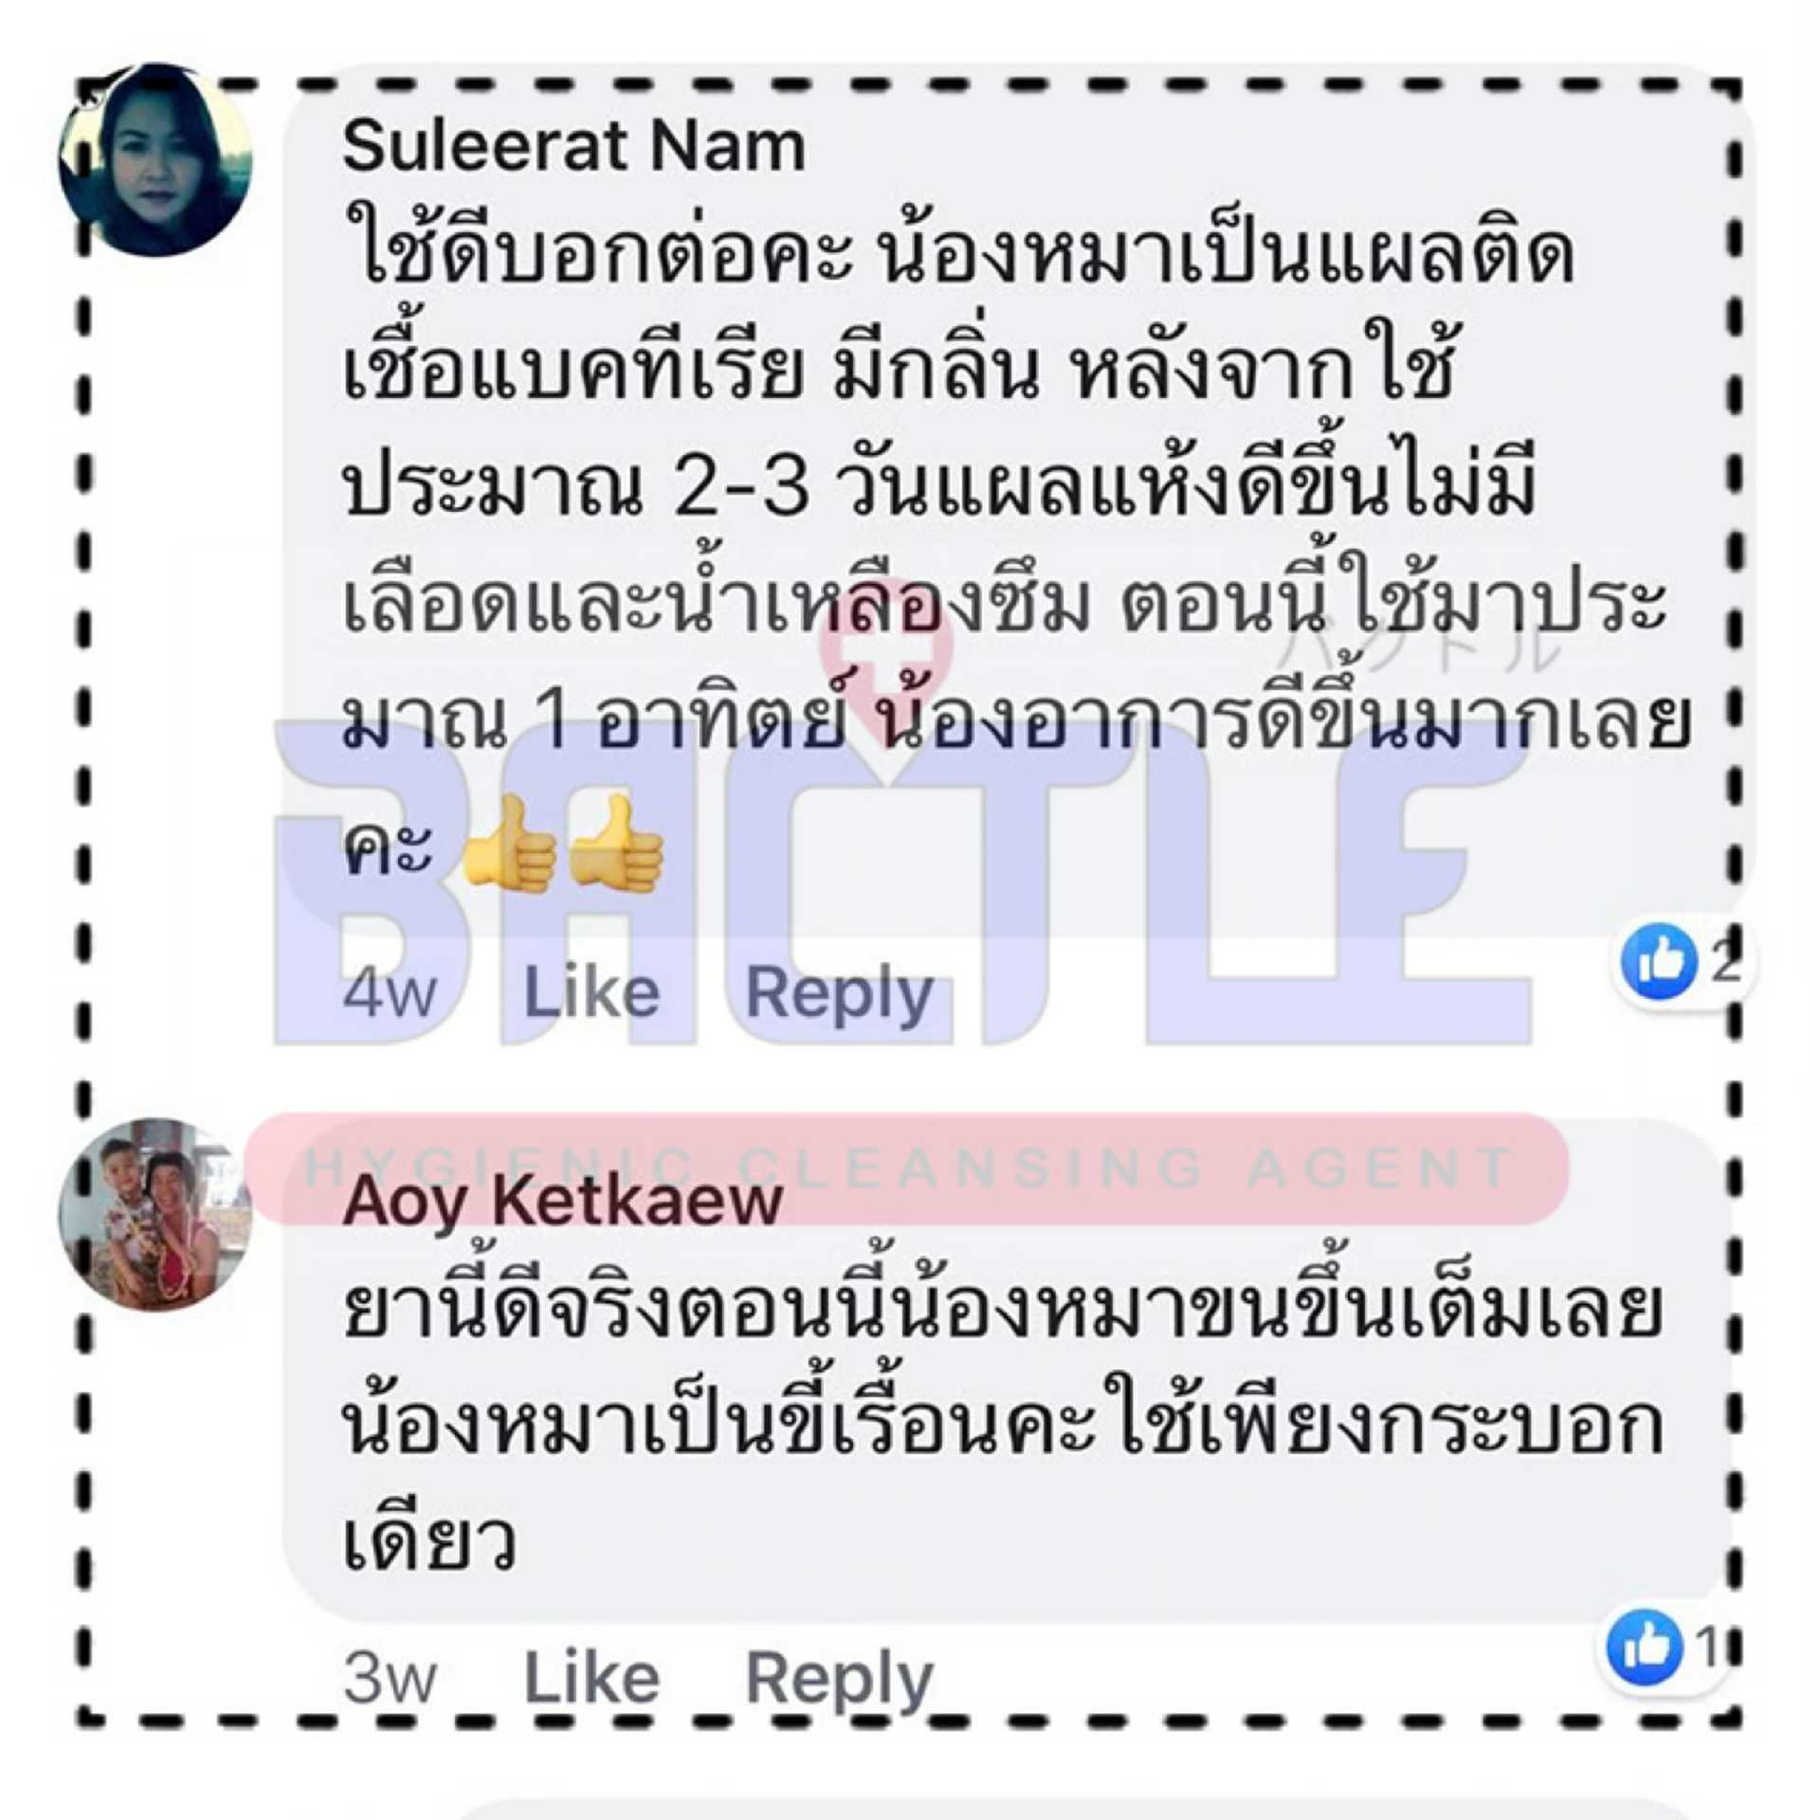Click the reaction count number 2
This screenshot has width=1820, height=1820.
pyautogui.click(x=1724, y=963)
